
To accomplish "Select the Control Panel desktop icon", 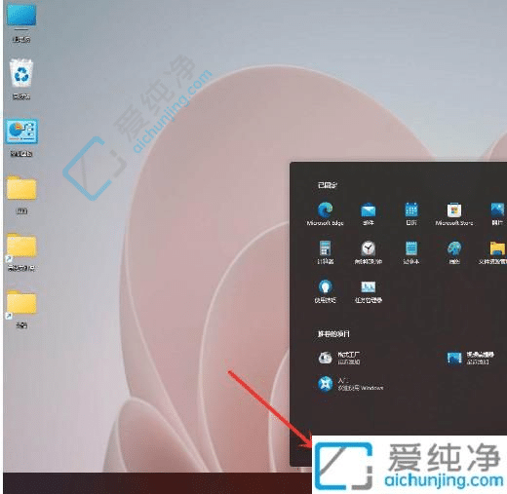I will 21,137.
